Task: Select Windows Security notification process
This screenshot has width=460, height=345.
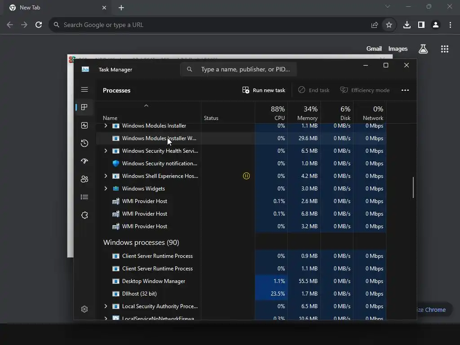Action: pyautogui.click(x=241, y=164)
